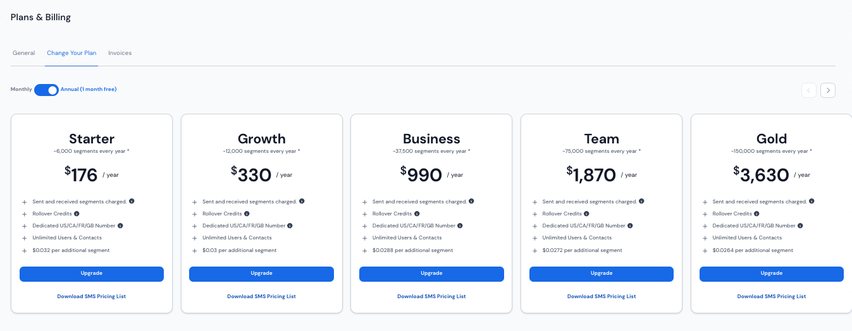This screenshot has width=852, height=331.
Task: Click info icon next to Growth Dedicated Number
Action: tap(290, 226)
